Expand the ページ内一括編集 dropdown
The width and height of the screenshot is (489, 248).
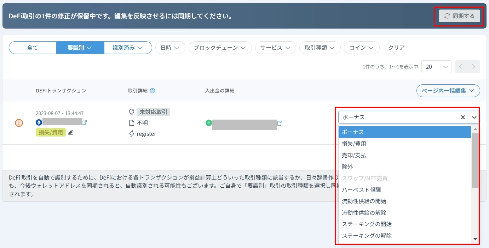pos(448,91)
